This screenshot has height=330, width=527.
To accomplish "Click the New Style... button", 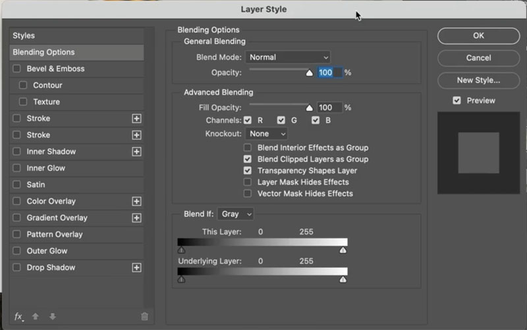I will click(479, 80).
